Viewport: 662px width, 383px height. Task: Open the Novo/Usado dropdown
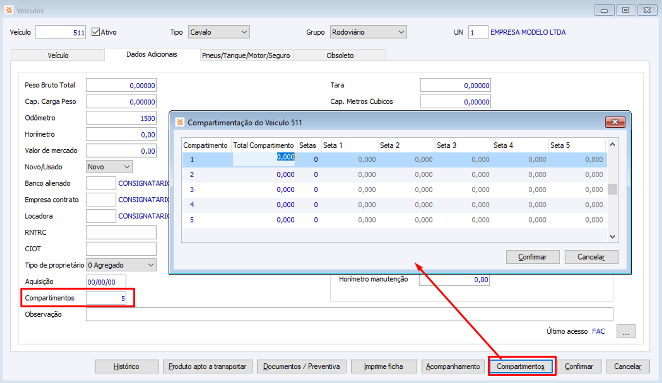click(x=109, y=167)
